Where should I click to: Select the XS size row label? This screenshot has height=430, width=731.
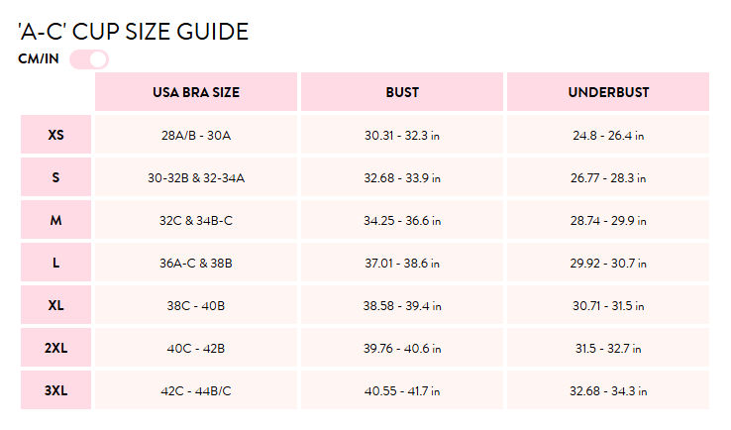point(55,135)
